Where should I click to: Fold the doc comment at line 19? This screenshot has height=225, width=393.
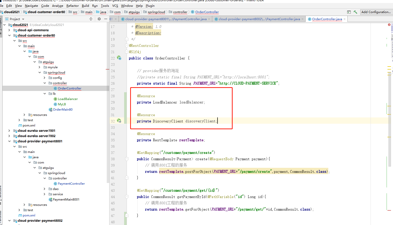click(x=127, y=39)
